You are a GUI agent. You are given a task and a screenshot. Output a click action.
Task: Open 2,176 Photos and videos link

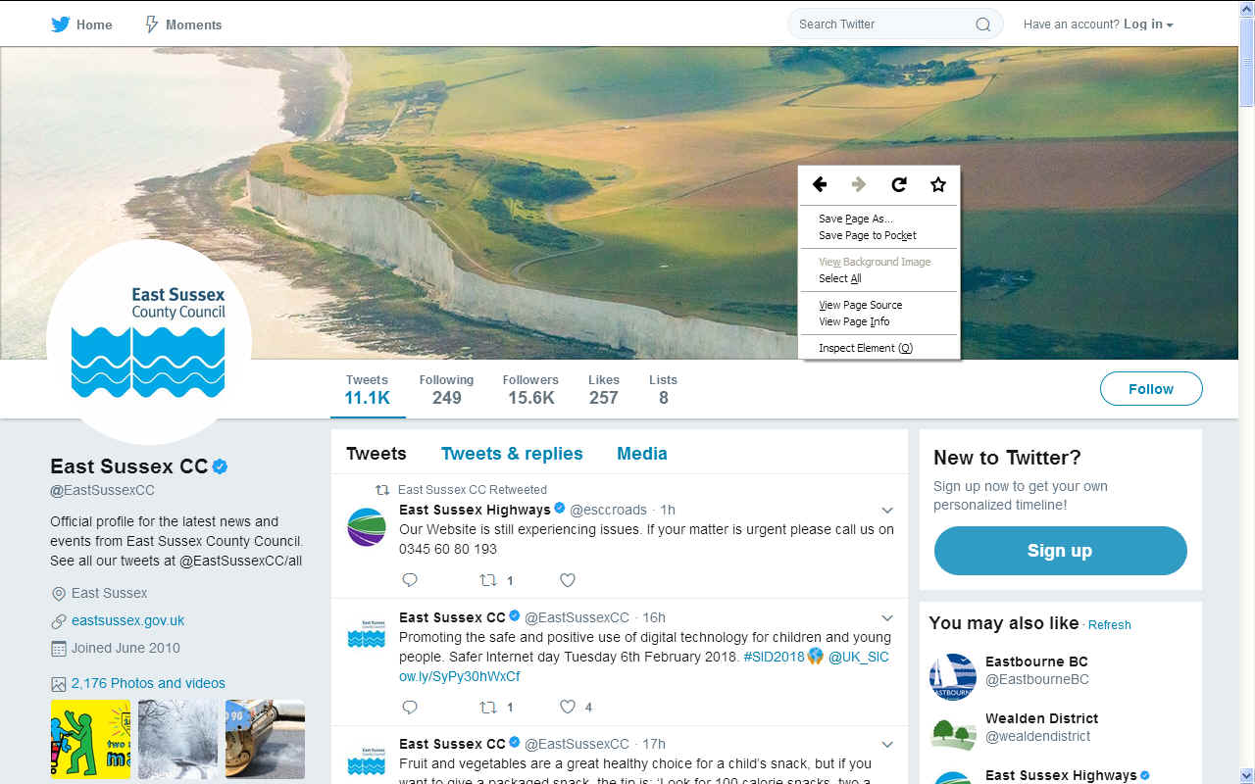click(148, 683)
